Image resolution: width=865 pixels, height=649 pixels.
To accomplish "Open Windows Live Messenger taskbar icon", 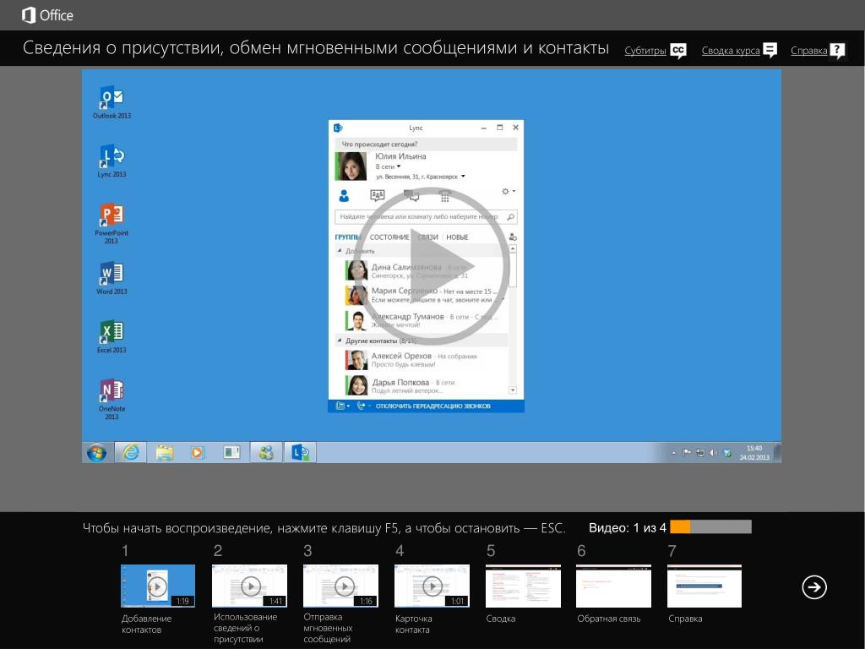I will click(x=266, y=453).
